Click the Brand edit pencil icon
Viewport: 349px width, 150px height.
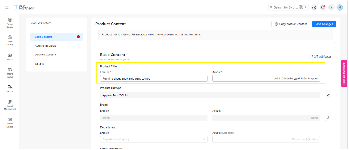point(328,118)
